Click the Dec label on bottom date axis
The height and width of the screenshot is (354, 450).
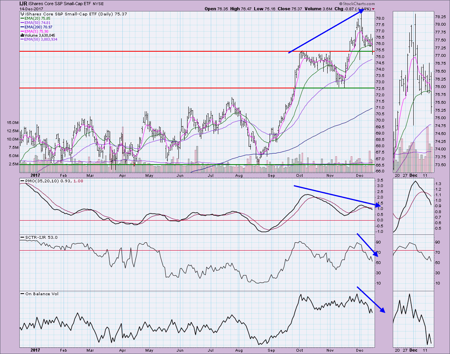coord(360,350)
